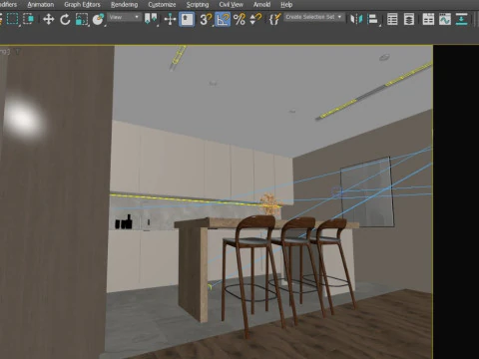
Task: Open the Scripting menu
Action: click(x=198, y=5)
